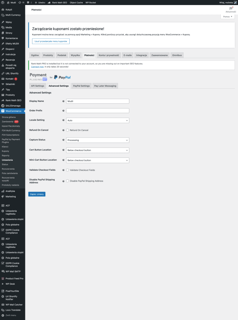Click the Strony pages icon

(3, 33)
